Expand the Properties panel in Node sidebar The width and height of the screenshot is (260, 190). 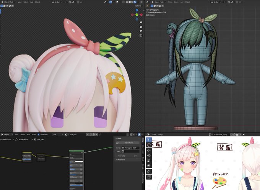(x=120, y=160)
